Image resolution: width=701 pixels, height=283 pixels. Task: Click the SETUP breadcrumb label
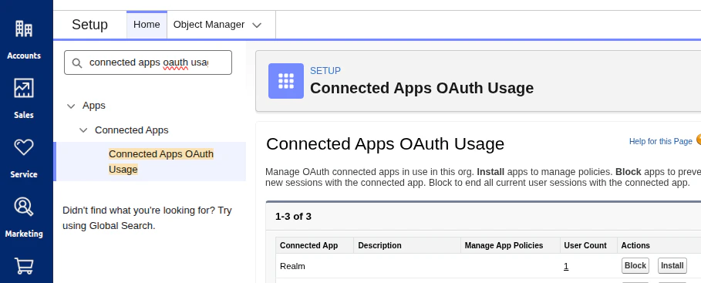(325, 71)
